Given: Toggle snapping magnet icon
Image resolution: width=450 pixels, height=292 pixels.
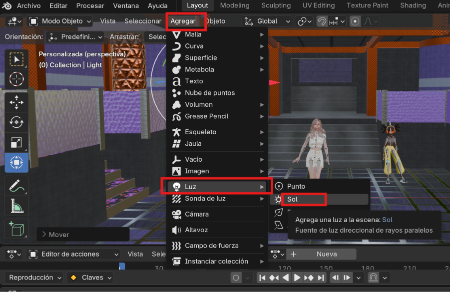Looking at the screenshot, I should point(322,21).
